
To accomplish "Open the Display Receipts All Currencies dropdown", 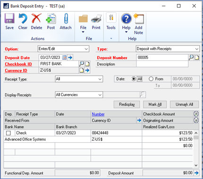I will click(x=79, y=95).
